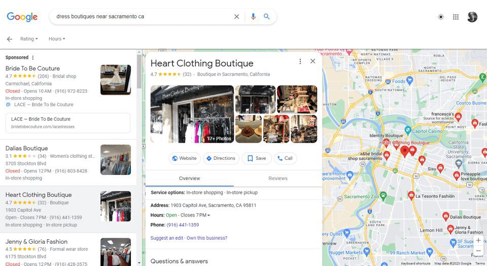487x266 pixels.
Task: Close the Heart Clothing Boutique details panel
Action: (313, 61)
